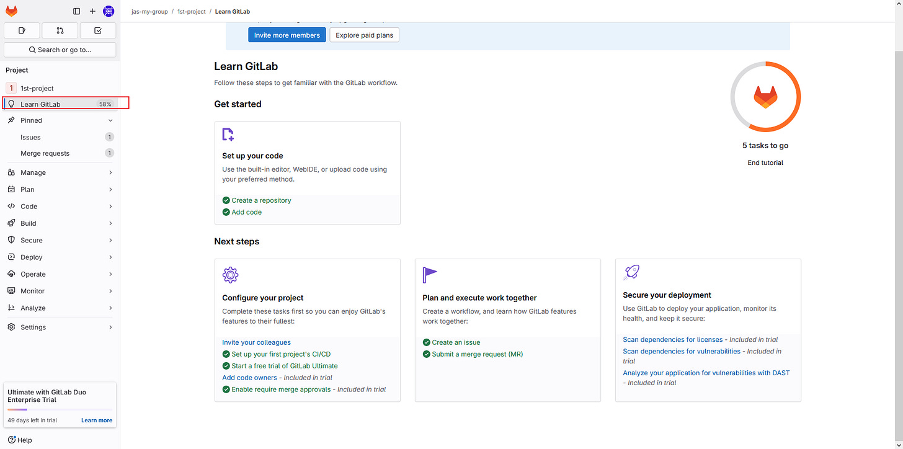903x449 pixels.
Task: Click the Configure your project gear icon
Action: 230,275
